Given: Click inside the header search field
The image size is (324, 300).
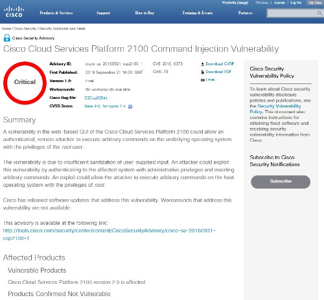Looking at the screenshot, I should (292, 13).
